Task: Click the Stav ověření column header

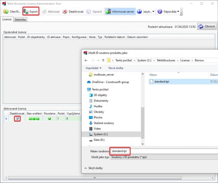Action: [x=34, y=114]
